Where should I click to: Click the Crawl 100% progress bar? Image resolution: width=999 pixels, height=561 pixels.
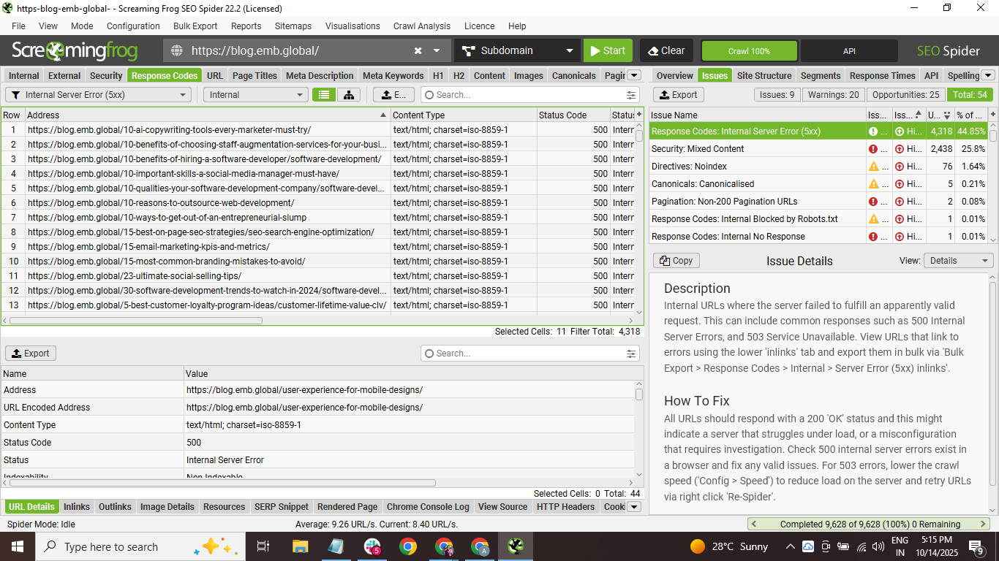click(749, 50)
